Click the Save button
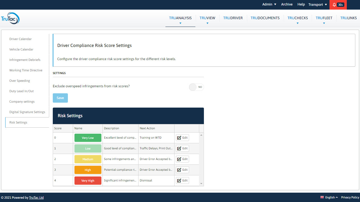Screen dimensions: 360x202 tap(60, 98)
